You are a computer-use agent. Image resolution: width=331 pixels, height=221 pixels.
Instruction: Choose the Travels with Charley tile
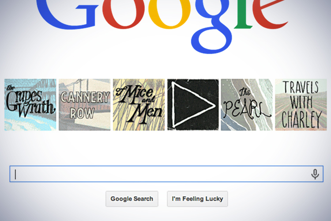(x=301, y=105)
